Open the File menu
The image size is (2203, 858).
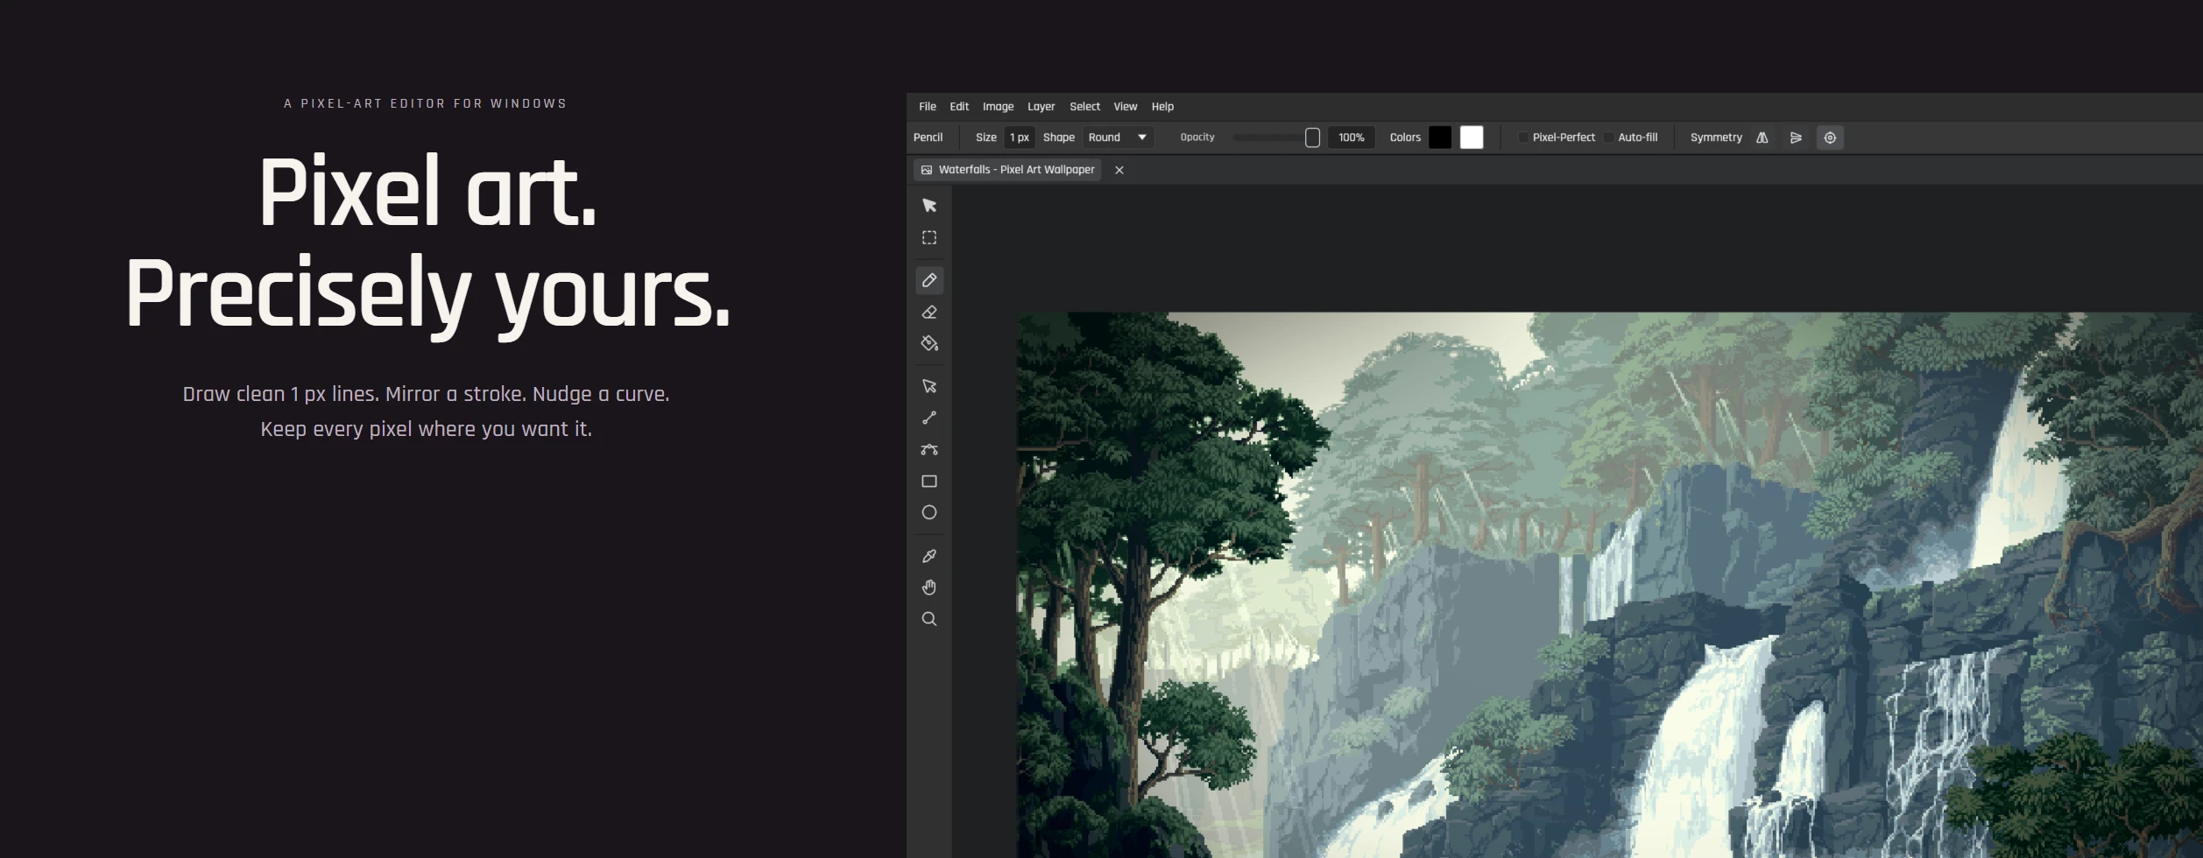tap(928, 107)
